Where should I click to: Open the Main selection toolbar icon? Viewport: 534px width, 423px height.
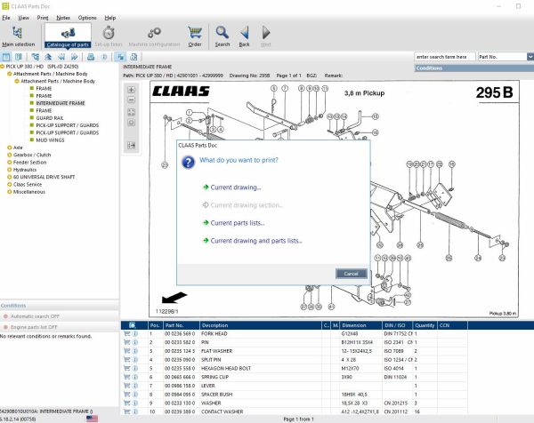[19, 36]
